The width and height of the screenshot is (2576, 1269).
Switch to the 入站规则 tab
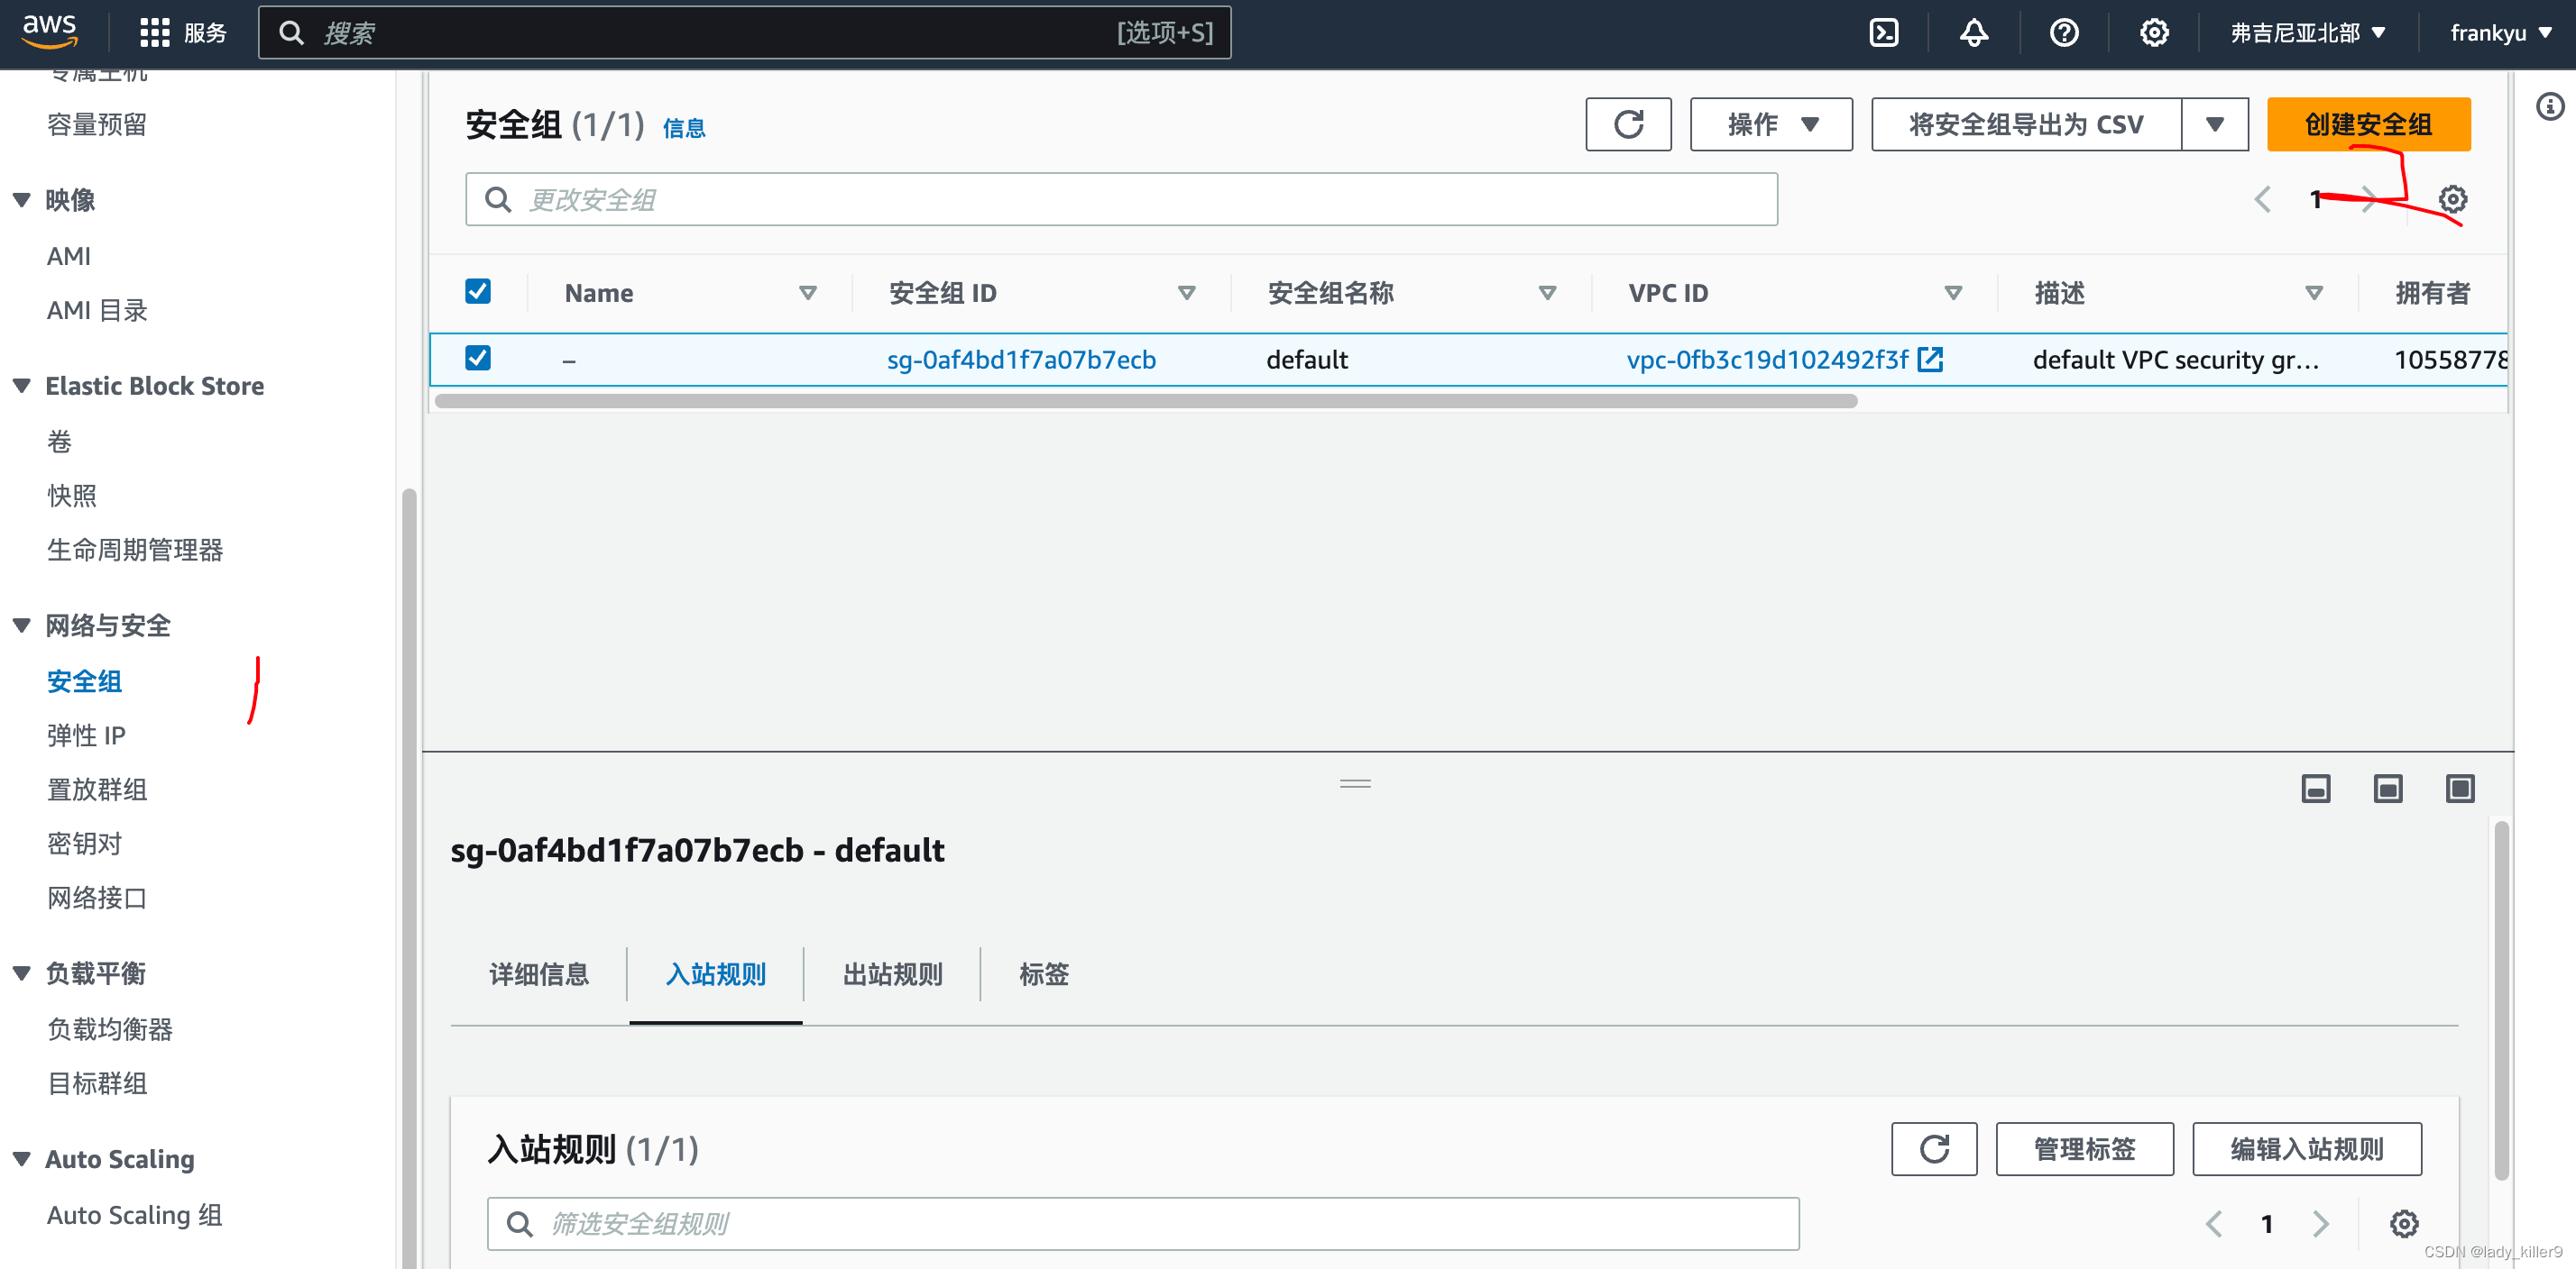pos(716,974)
